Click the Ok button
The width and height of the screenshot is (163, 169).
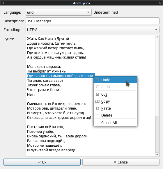point(42,162)
